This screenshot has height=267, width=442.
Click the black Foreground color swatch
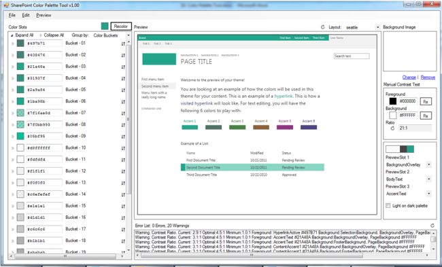point(392,101)
